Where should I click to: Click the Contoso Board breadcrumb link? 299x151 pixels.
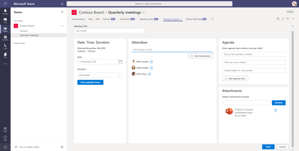pyautogui.click(x=91, y=13)
